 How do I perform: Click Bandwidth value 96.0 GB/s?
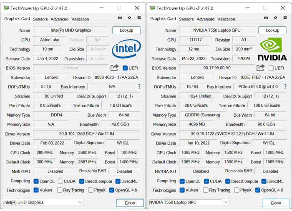(267, 124)
